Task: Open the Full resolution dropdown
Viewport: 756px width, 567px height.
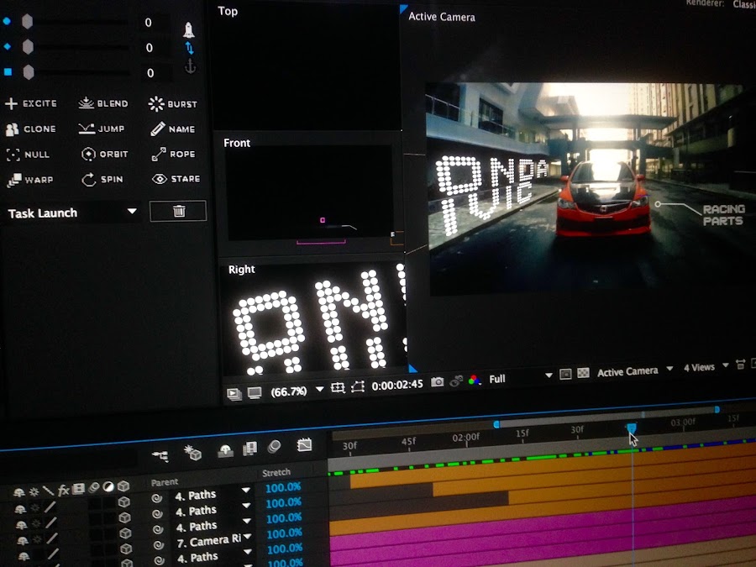Action: coord(520,377)
